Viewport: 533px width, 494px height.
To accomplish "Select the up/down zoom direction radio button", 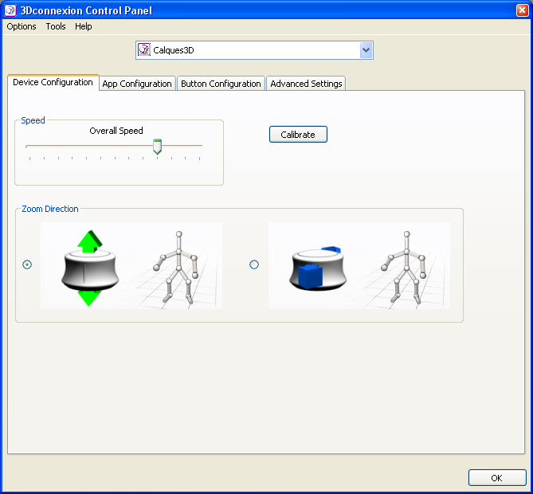I will pyautogui.click(x=27, y=265).
